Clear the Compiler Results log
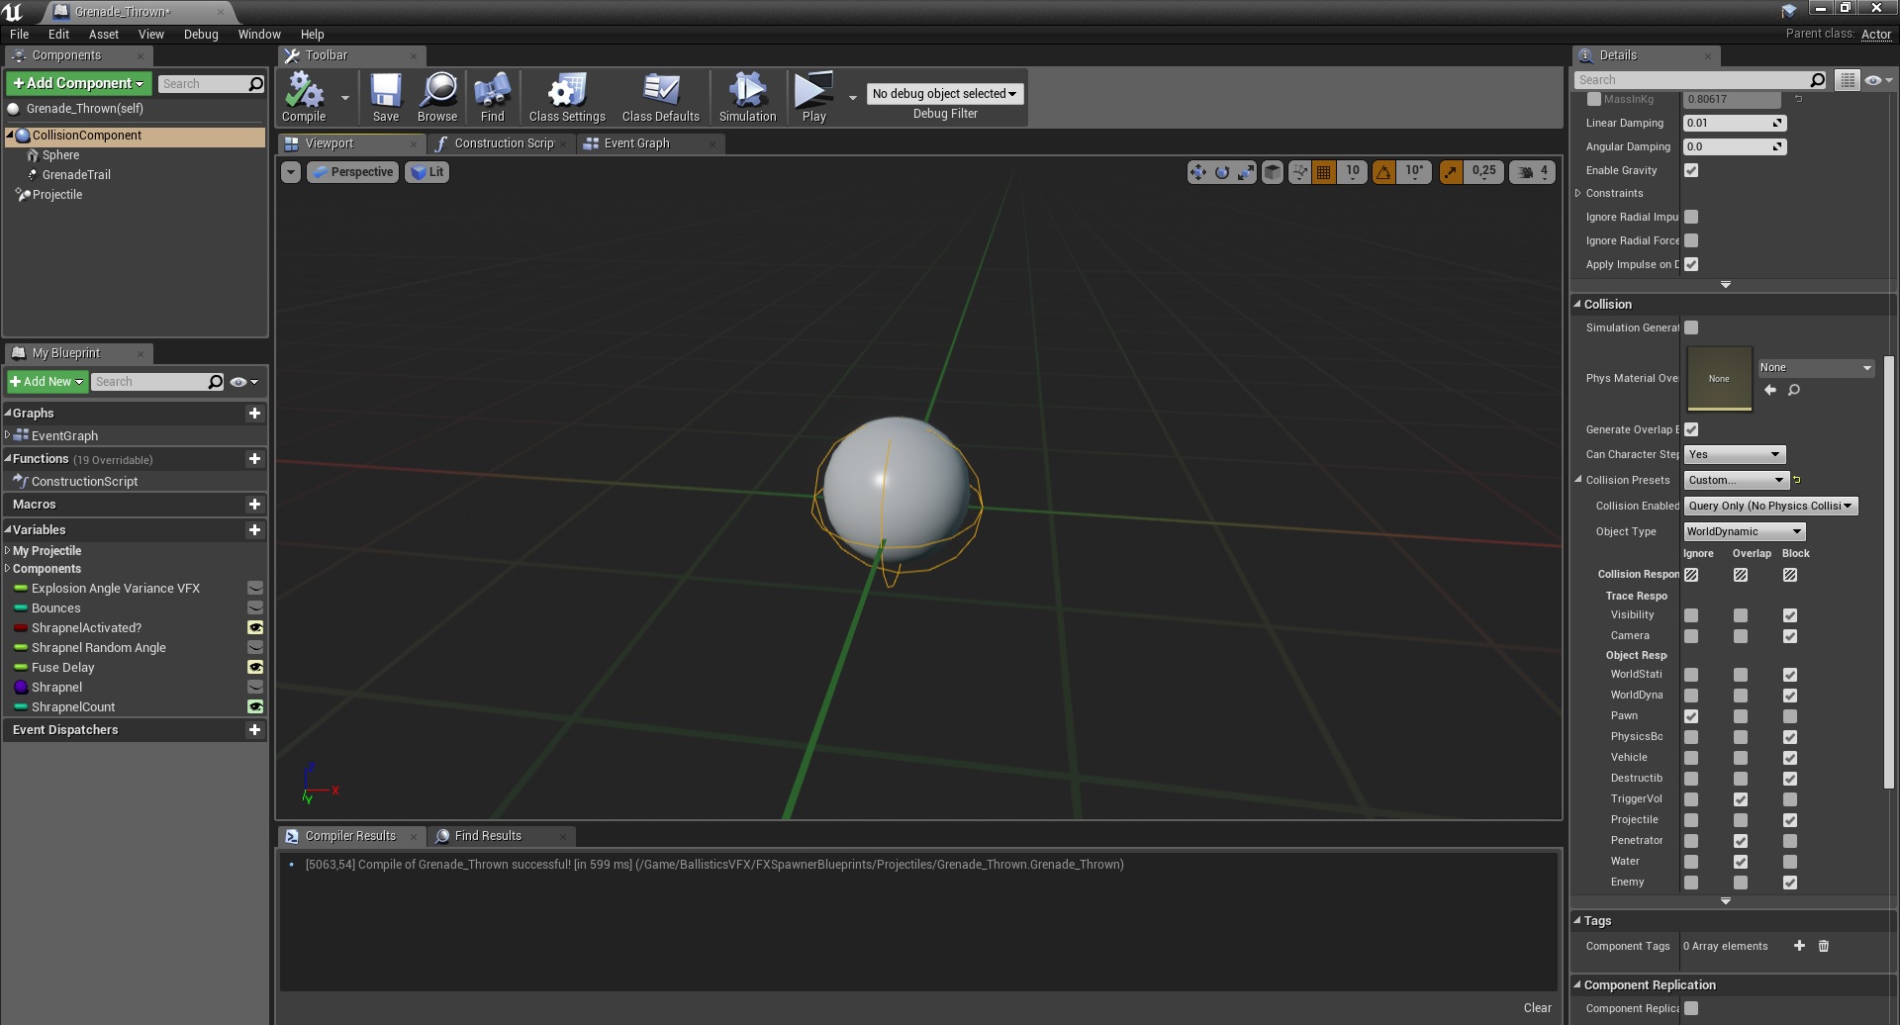 tap(1539, 1007)
